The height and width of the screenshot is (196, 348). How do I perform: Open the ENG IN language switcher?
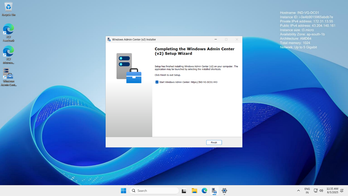[307, 191]
